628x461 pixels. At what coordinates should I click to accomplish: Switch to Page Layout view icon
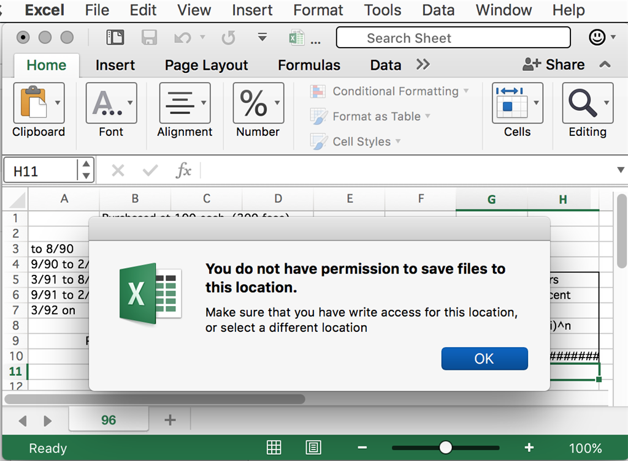pos(313,448)
